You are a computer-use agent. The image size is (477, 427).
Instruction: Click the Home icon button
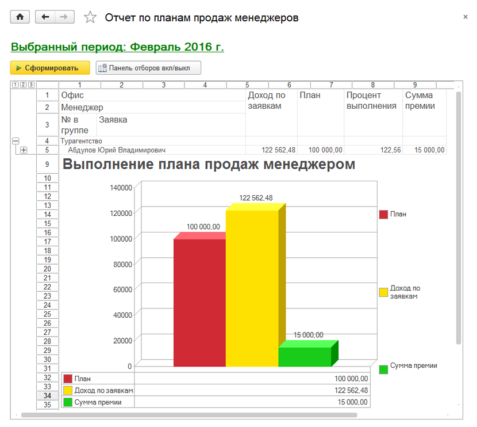pos(20,17)
